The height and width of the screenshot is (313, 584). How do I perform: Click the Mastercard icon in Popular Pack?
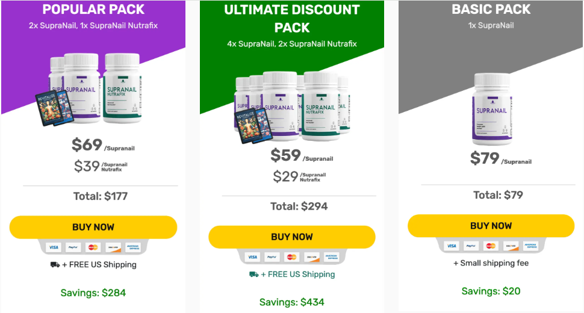click(93, 247)
